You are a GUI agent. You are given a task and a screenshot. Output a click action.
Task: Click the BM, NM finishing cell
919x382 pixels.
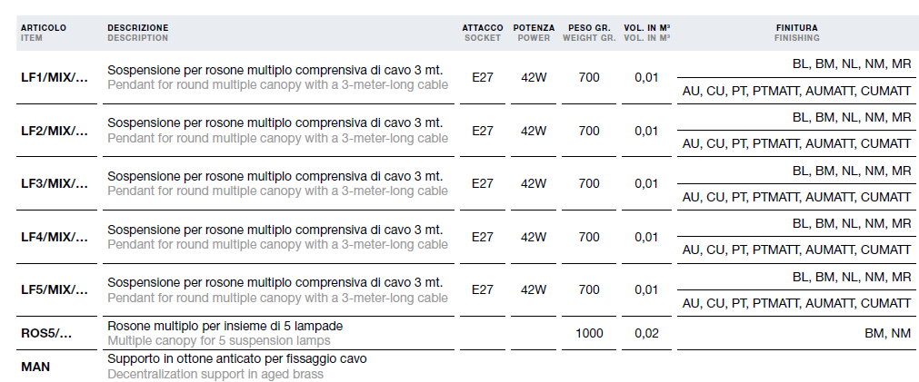click(888, 333)
